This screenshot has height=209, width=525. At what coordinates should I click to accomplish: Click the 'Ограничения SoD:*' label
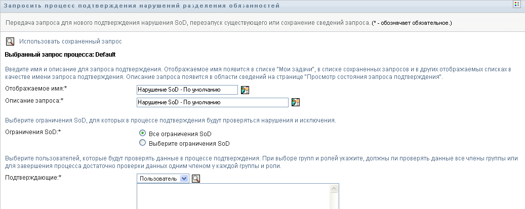click(33, 132)
